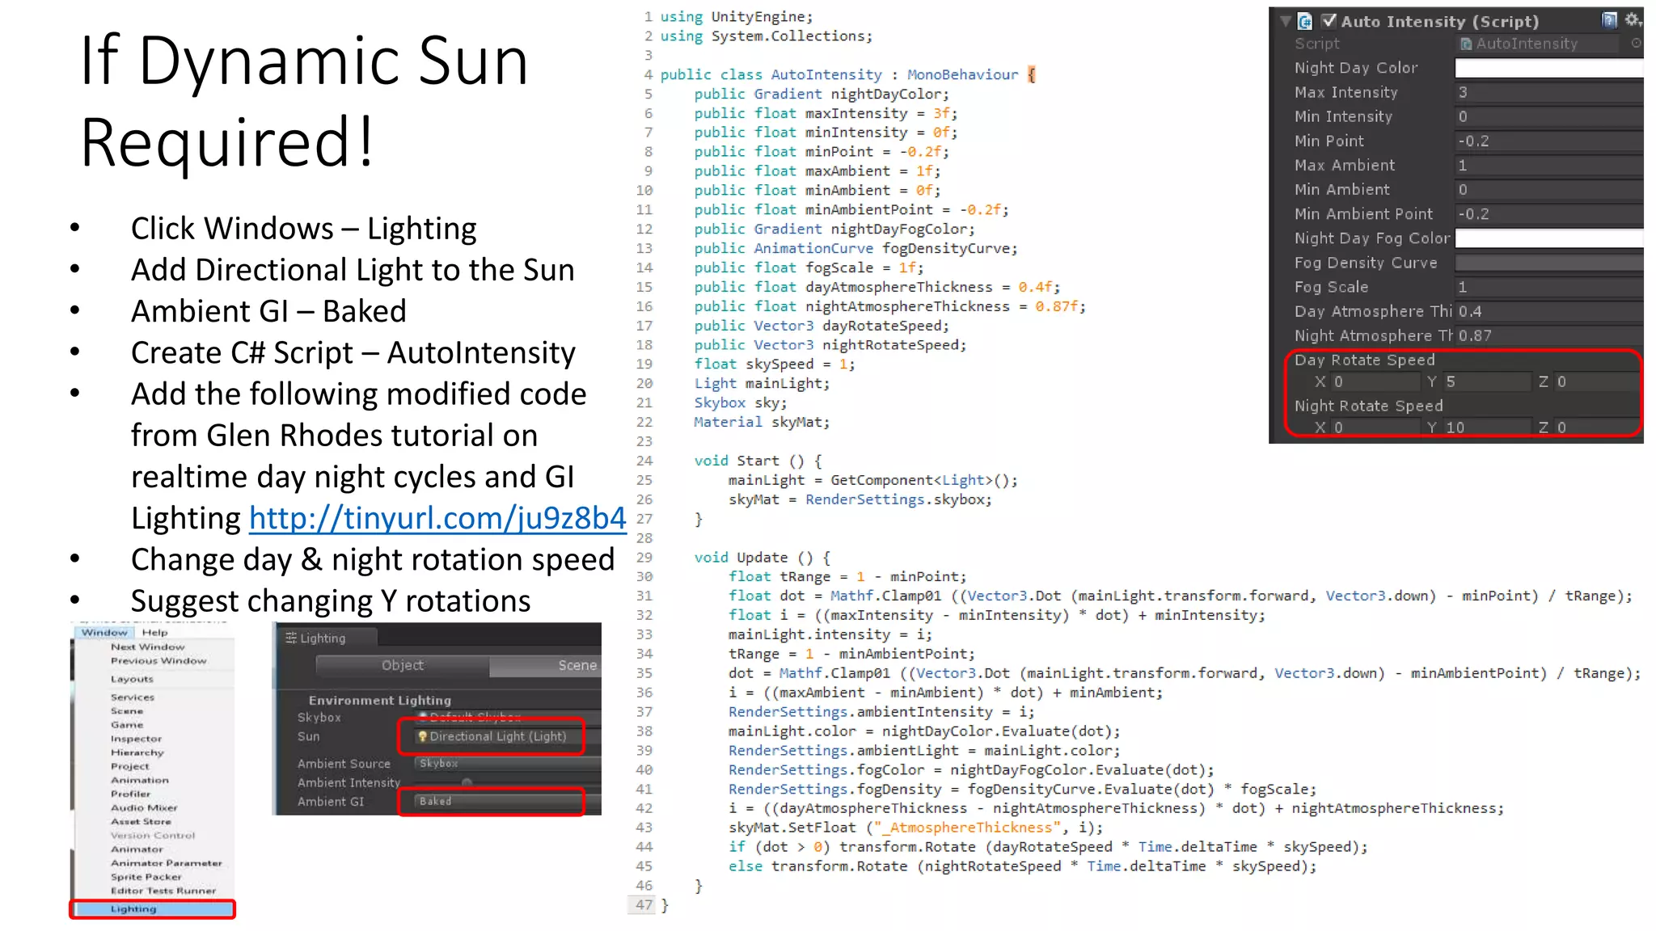This screenshot has height=931, width=1656.
Task: Click the Day Rotate Speed Y field
Action: [x=1487, y=382]
